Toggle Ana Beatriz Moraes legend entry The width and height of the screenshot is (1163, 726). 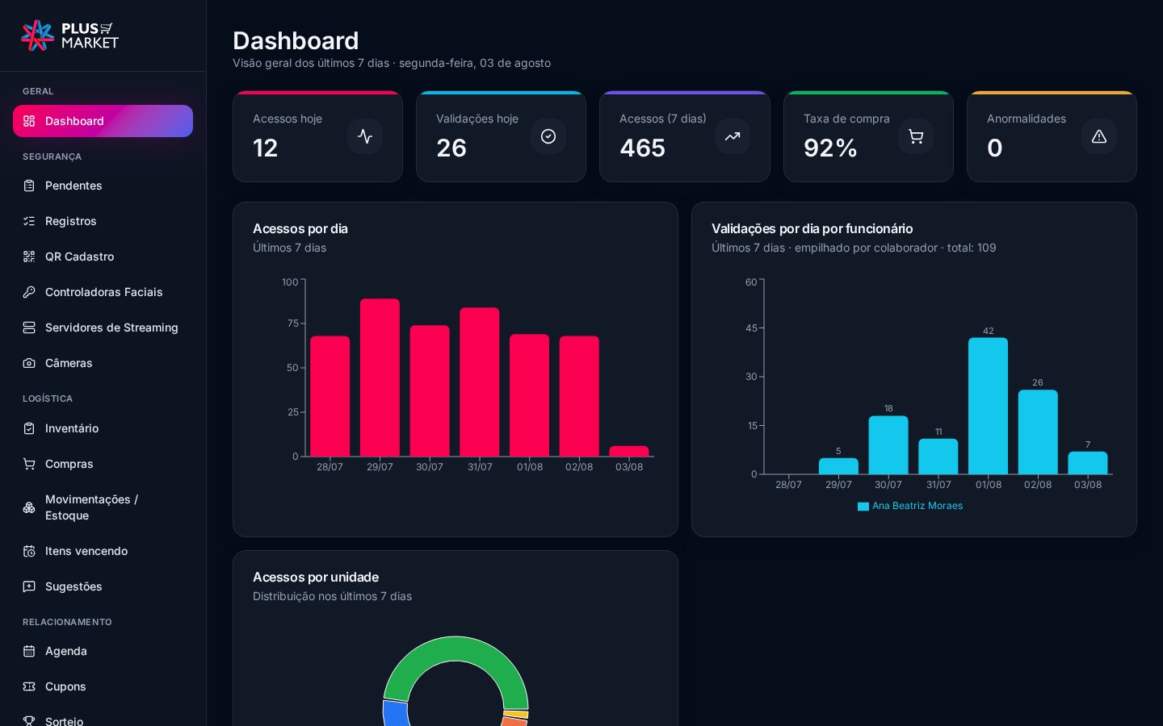(910, 506)
